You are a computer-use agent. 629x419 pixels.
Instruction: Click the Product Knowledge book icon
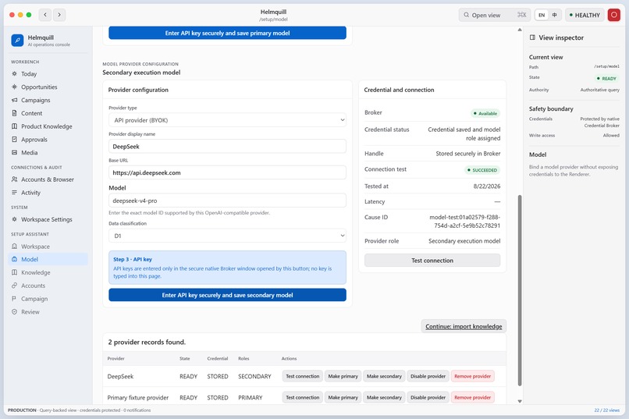tap(15, 126)
